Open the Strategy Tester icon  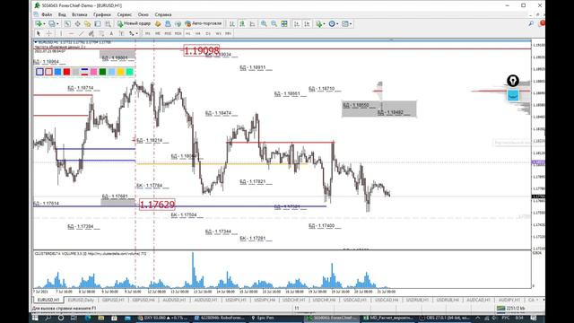pos(108,24)
